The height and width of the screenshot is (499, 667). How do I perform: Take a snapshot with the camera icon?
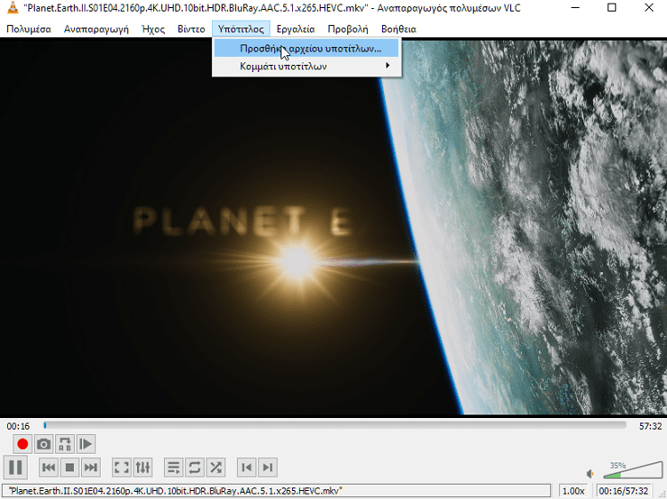[x=44, y=444]
